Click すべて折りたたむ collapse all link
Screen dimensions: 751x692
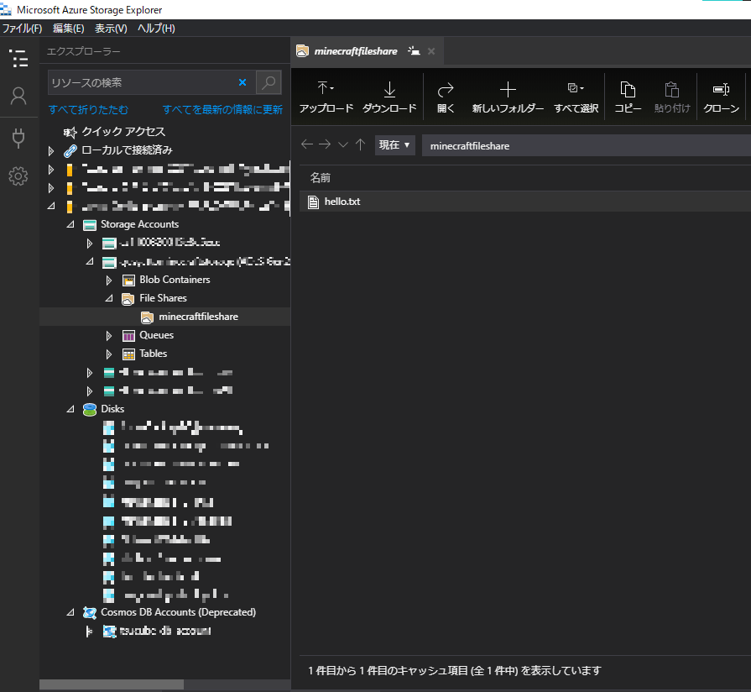88,110
